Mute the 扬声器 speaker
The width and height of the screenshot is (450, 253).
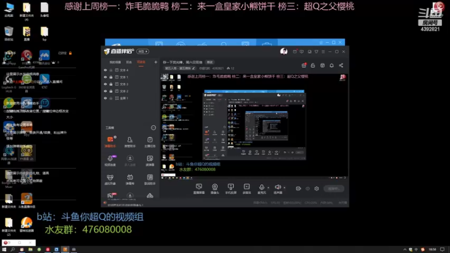277,189
